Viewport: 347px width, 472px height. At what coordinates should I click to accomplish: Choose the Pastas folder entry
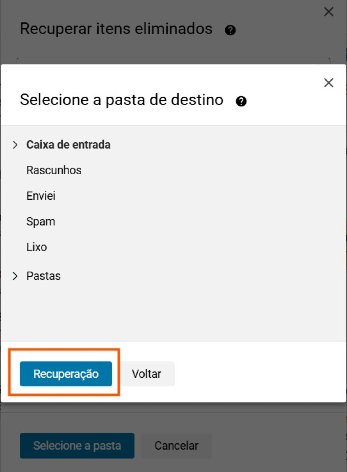pos(43,276)
